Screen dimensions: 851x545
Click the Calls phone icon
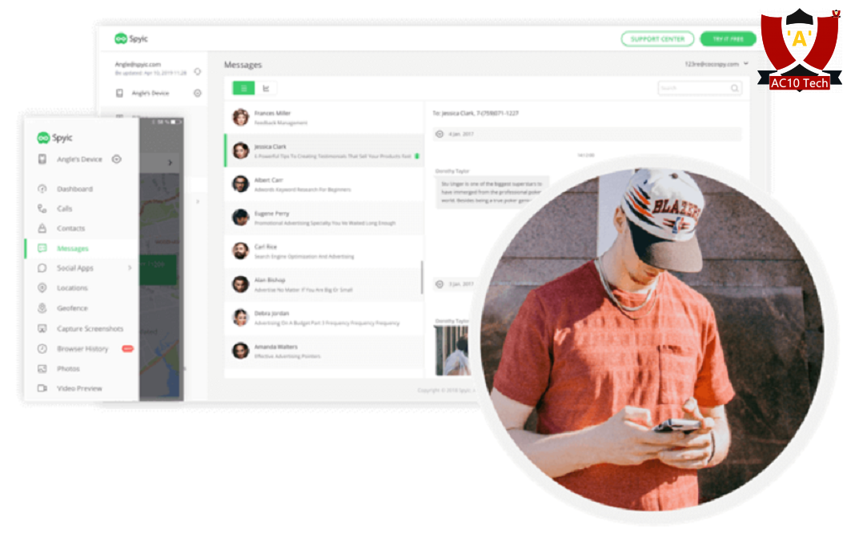click(42, 209)
